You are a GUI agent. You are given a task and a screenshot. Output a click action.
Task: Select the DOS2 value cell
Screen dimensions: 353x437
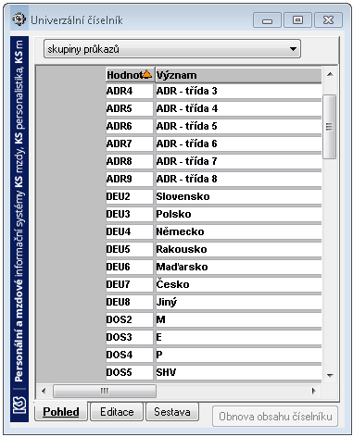pos(130,319)
